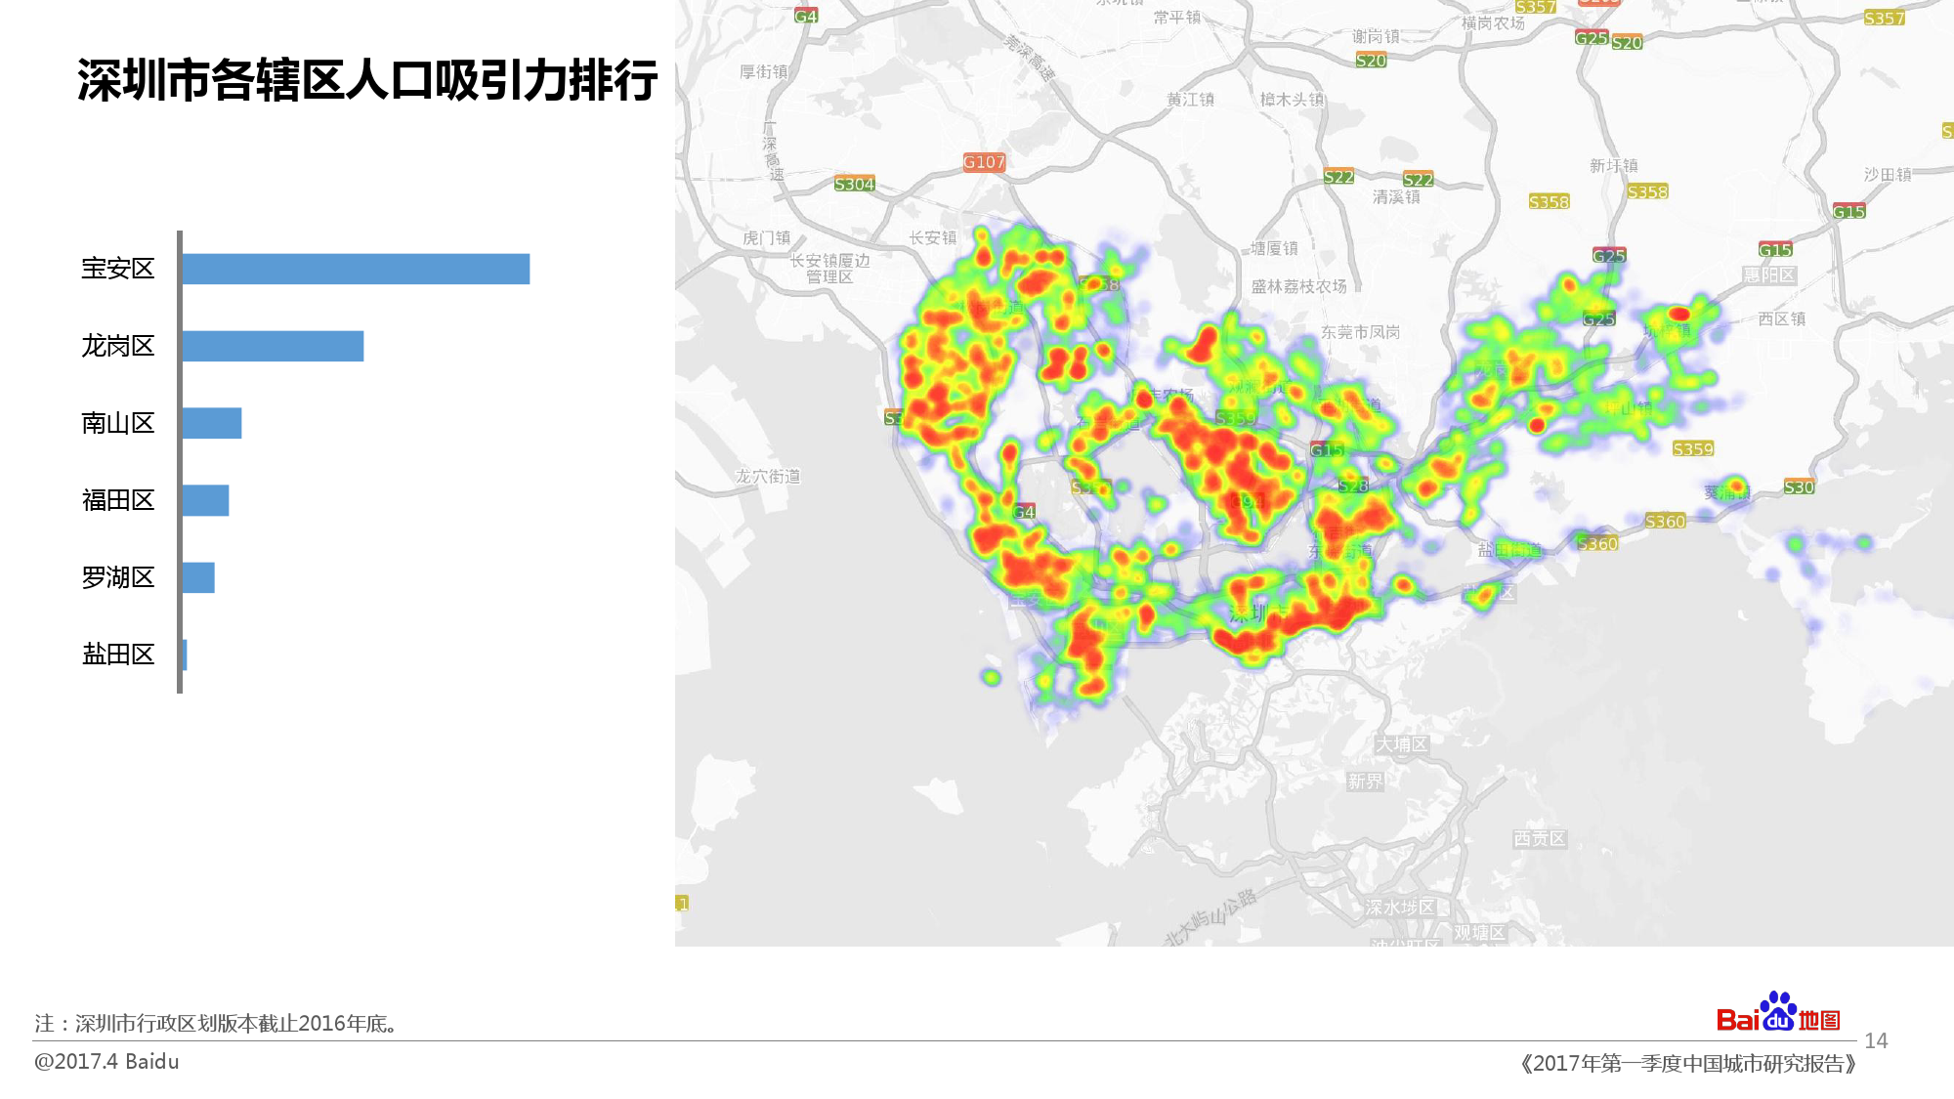Select the blue bar for 福田区

[205, 500]
